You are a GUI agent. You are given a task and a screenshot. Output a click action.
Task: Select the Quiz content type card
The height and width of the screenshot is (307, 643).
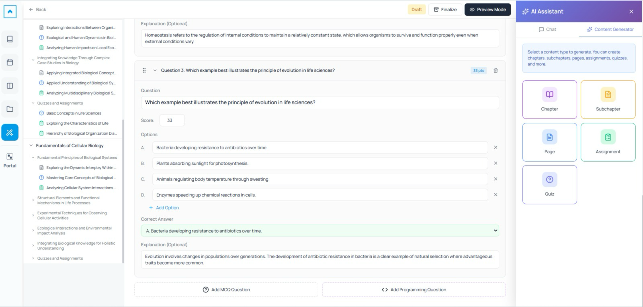pos(549,185)
